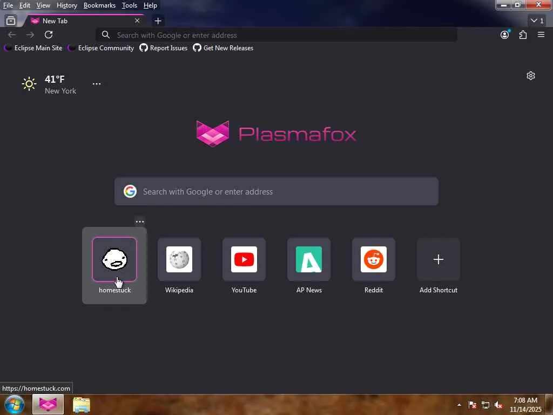Click Plasmafox taskbar icon
The height and width of the screenshot is (415, 553).
coord(48,404)
